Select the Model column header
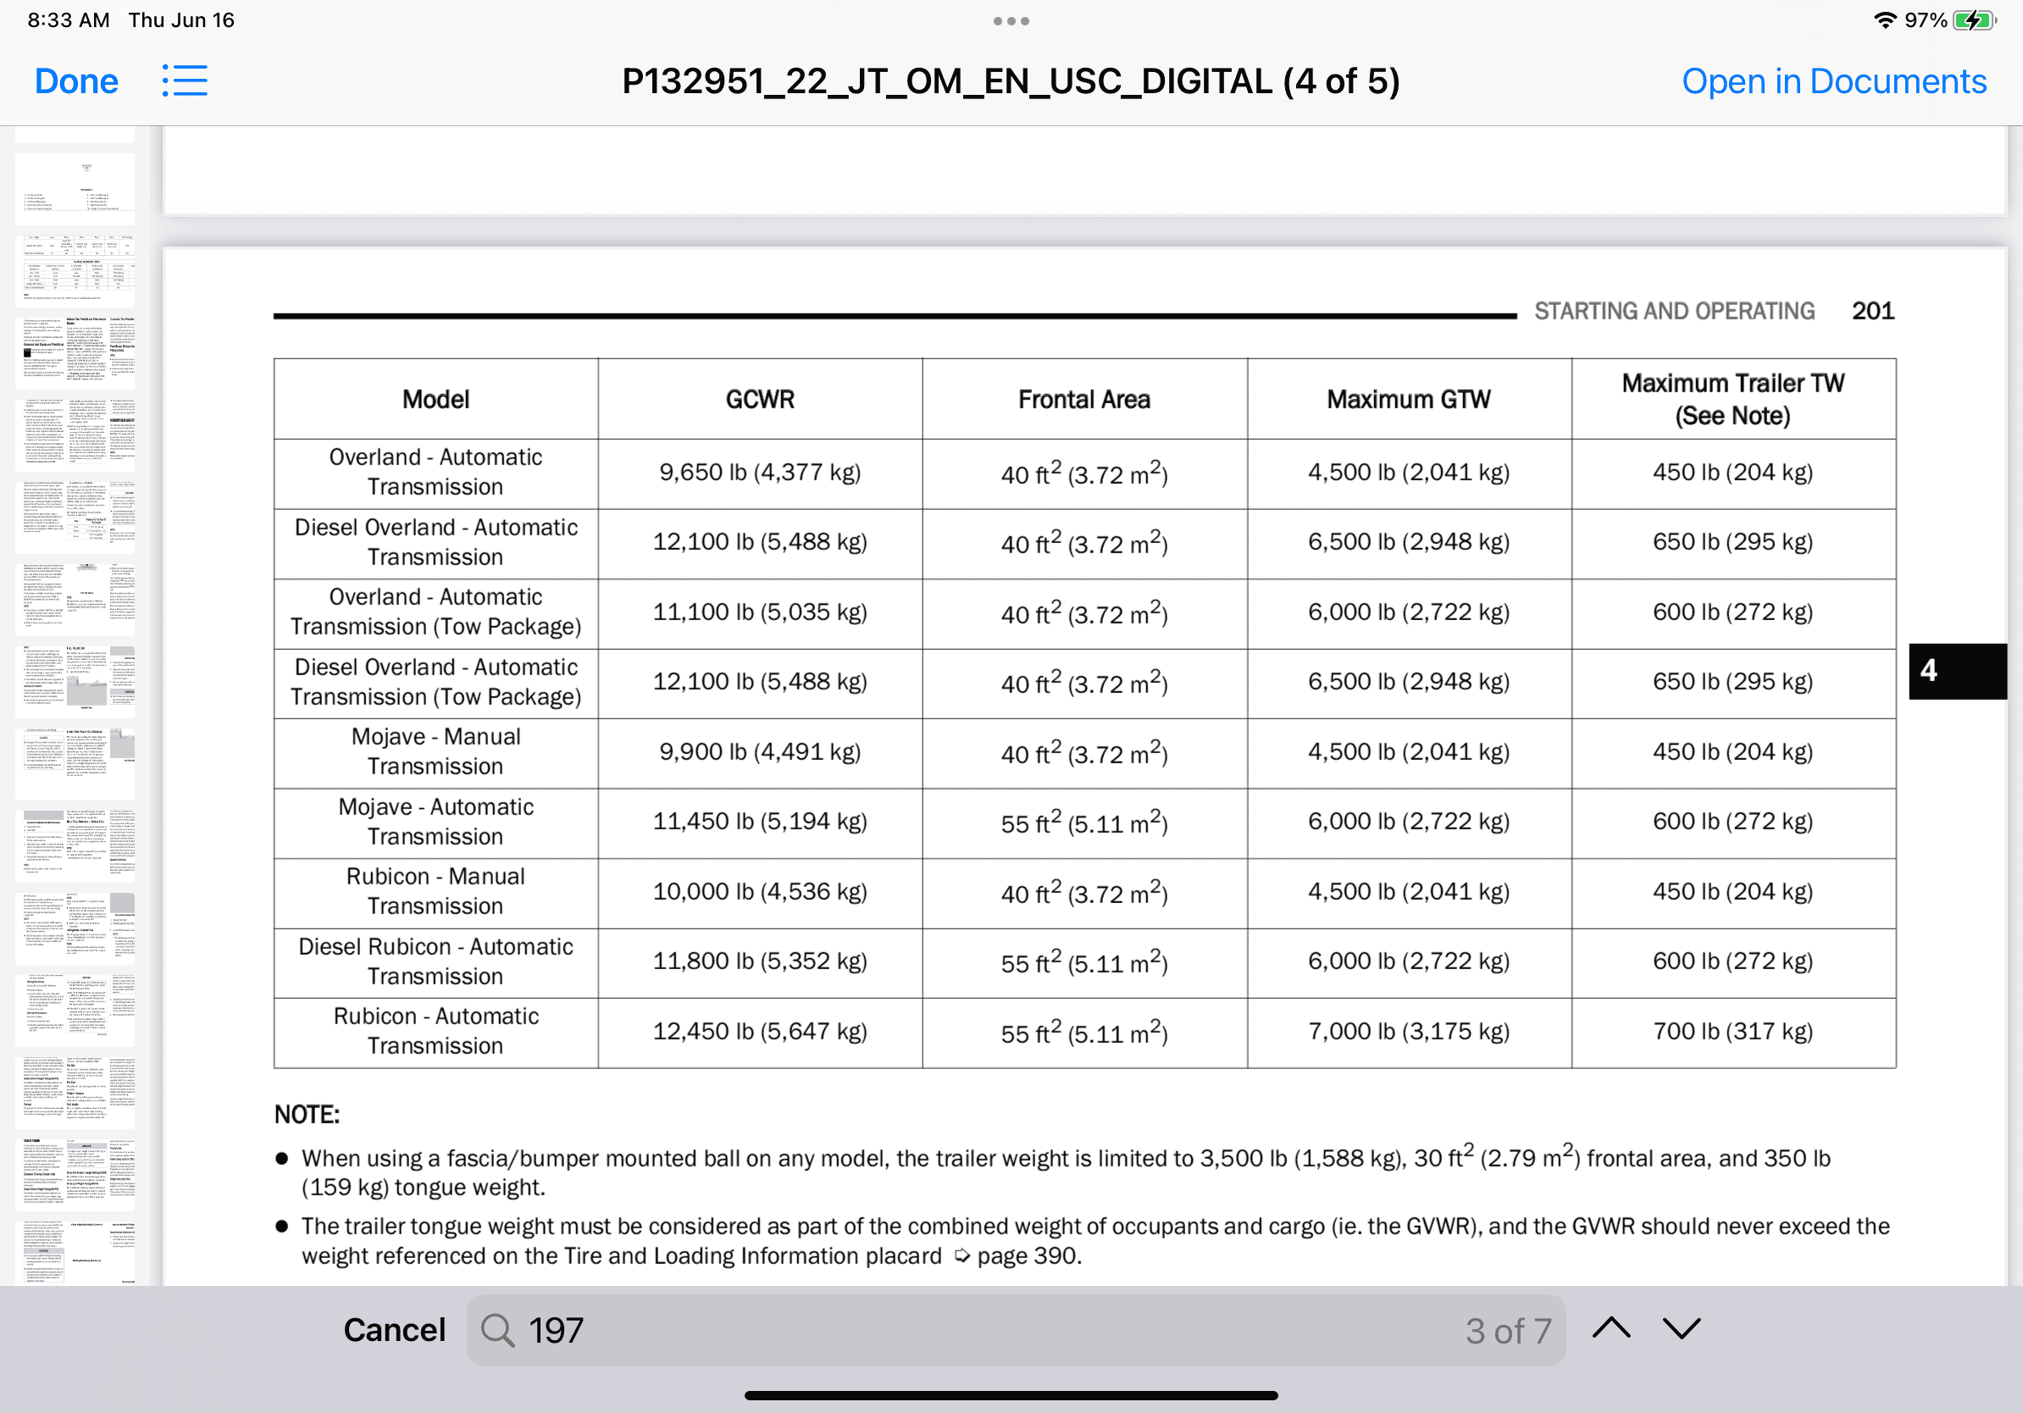 tap(436, 400)
